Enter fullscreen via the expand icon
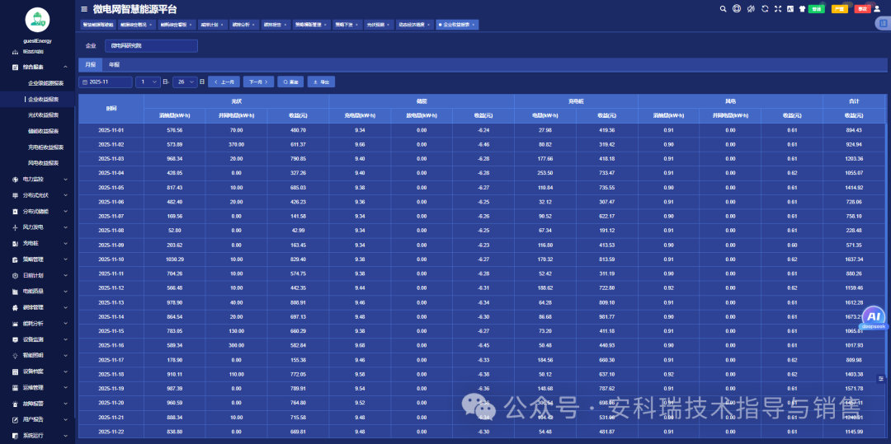The width and height of the screenshot is (891, 444). [x=778, y=8]
